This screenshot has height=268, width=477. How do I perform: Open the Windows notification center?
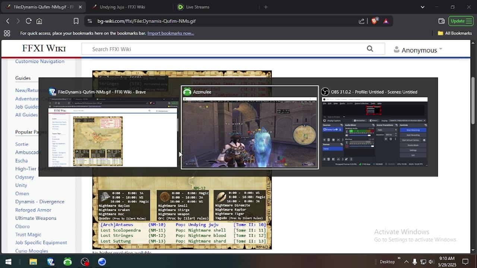tap(465, 262)
